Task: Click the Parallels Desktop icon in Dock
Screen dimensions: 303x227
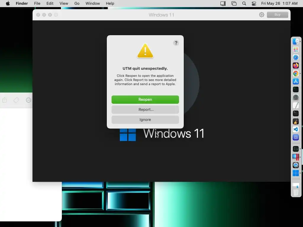Action: [296, 157]
